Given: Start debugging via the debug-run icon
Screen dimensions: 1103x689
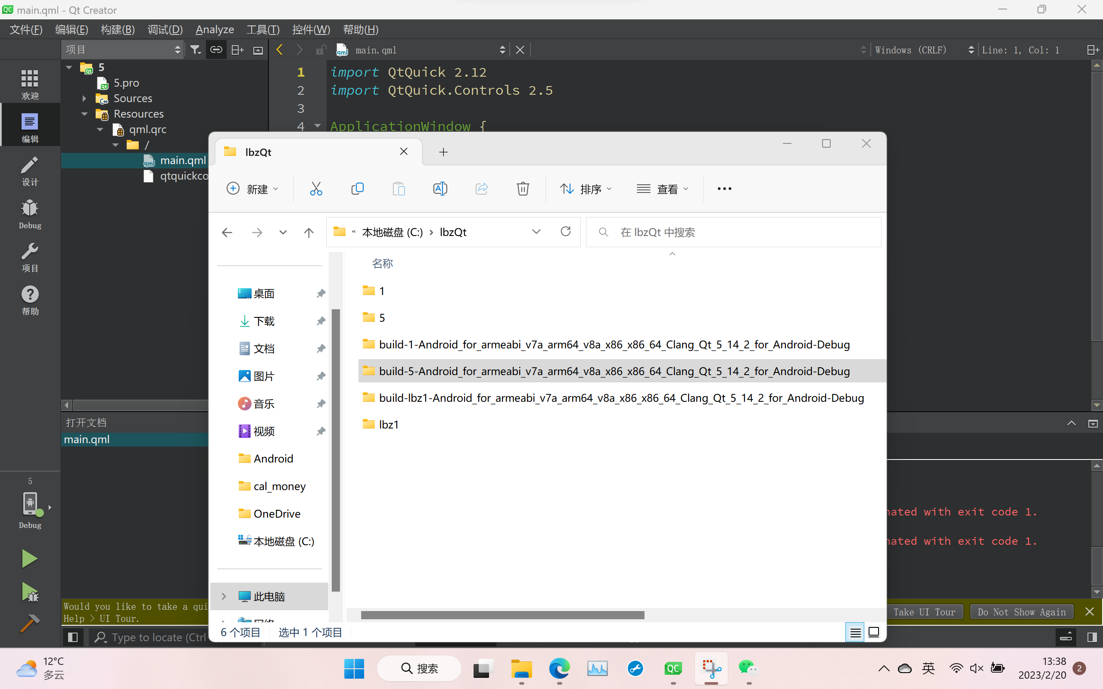Looking at the screenshot, I should (29, 592).
